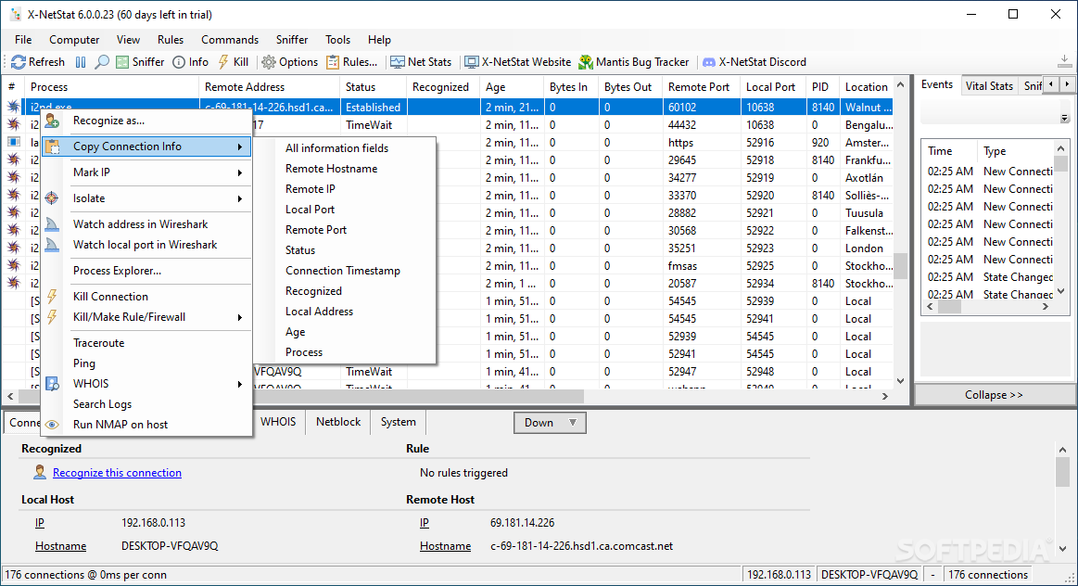Click the person icon beside Recognize this connection
The image size is (1078, 586).
pyautogui.click(x=40, y=473)
